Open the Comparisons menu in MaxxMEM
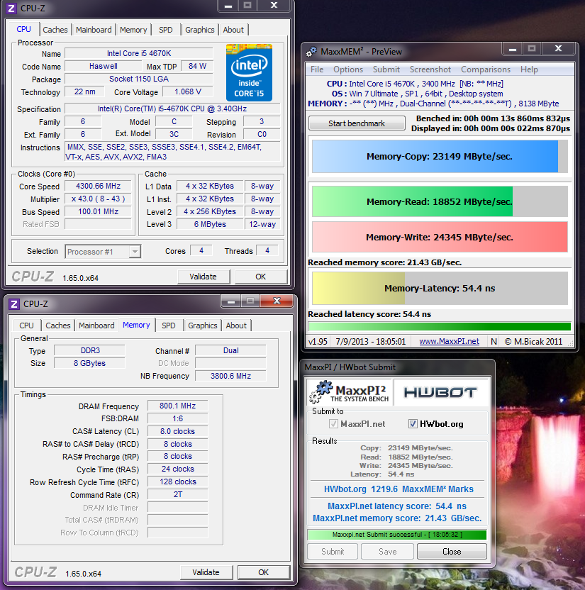Screen dimensions: 585x590 click(x=486, y=69)
